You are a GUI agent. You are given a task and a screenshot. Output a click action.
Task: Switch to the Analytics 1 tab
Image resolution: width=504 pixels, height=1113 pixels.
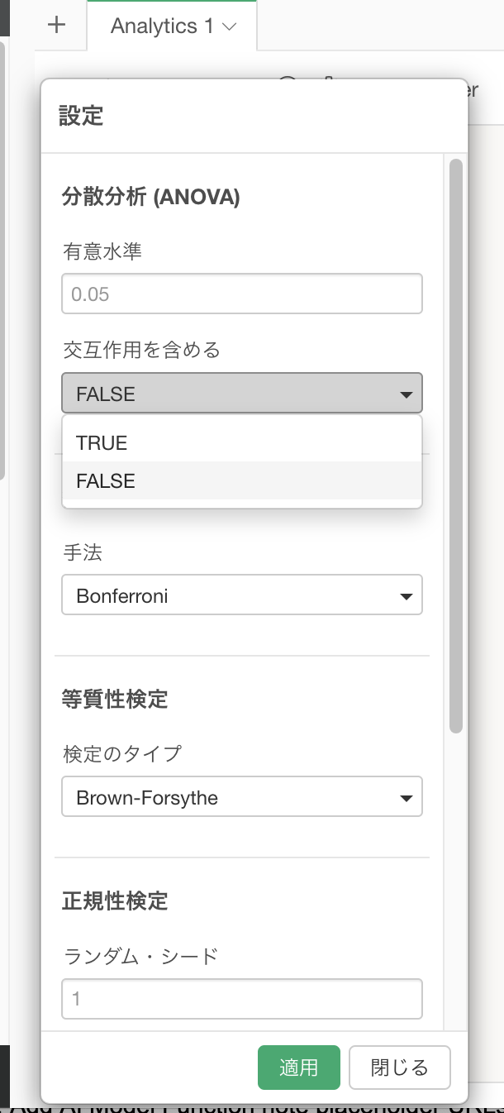tap(162, 26)
